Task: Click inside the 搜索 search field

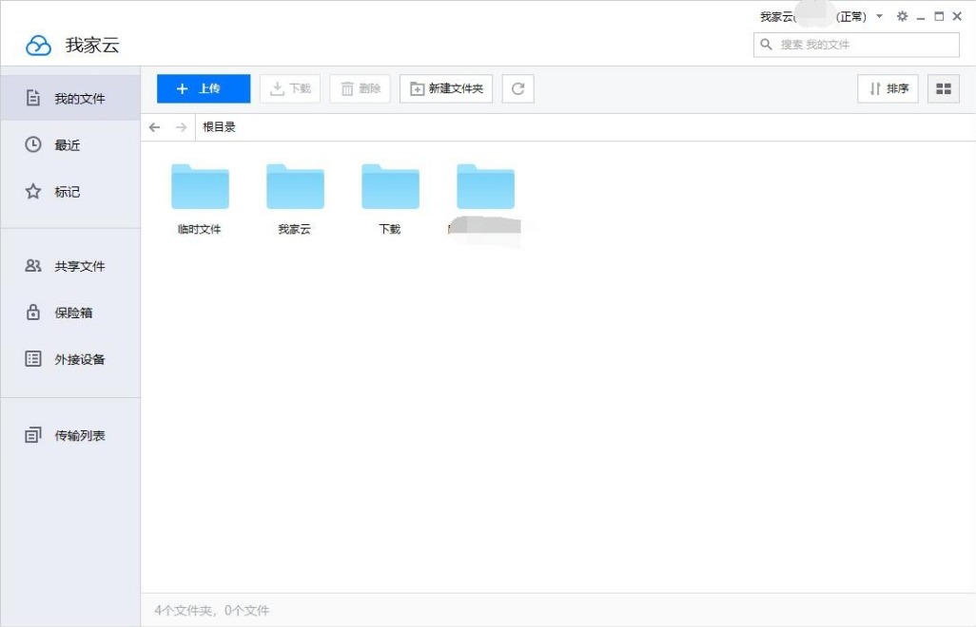Action: pos(855,45)
